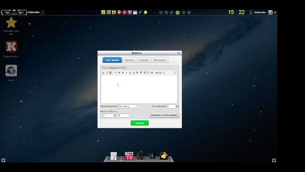Click the eyes logo in the top bar

(x=14, y=12)
